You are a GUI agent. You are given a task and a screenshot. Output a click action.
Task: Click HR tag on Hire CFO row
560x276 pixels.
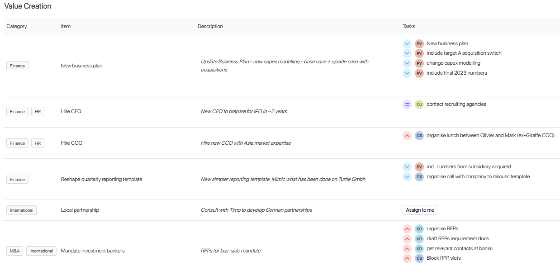coord(38,111)
